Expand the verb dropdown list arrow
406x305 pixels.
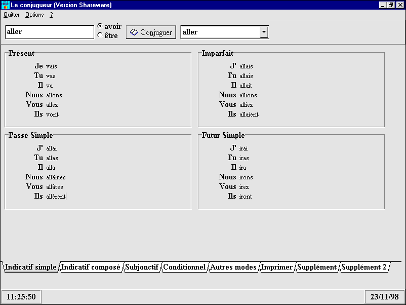point(264,32)
